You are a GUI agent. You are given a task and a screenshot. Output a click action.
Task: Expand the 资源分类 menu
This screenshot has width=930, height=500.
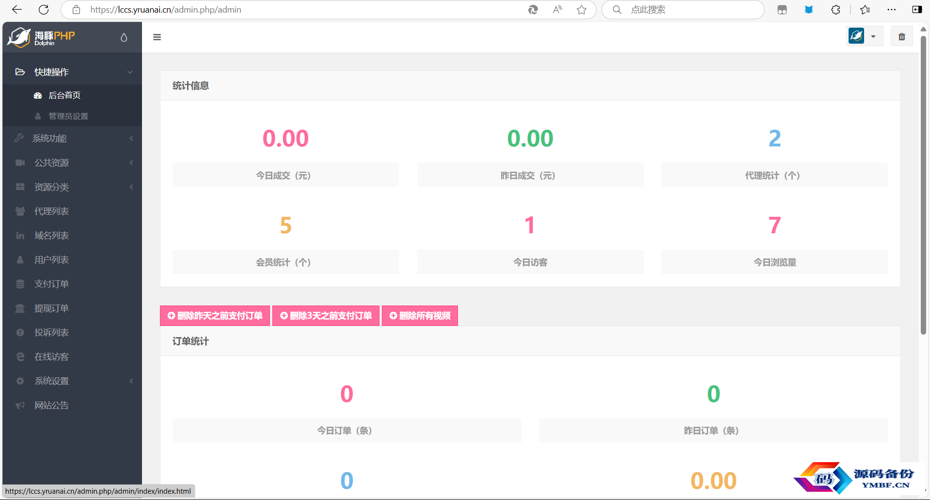(72, 187)
